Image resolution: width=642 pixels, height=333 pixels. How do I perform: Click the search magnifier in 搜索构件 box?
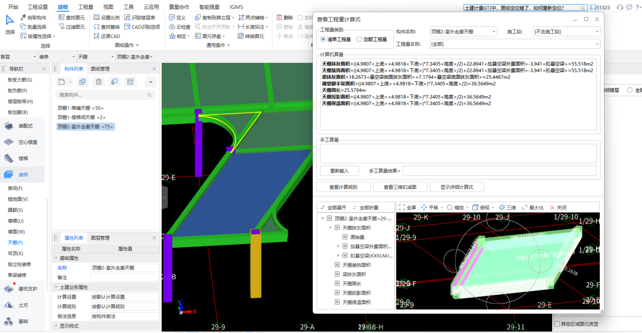click(x=149, y=95)
